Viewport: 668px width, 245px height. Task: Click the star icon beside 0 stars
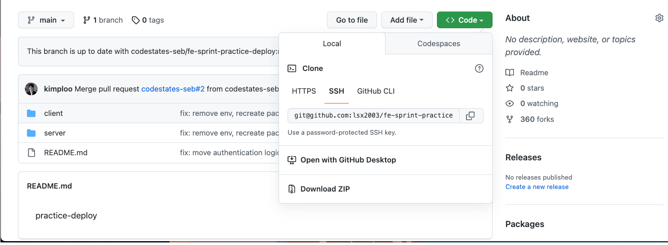tap(510, 88)
